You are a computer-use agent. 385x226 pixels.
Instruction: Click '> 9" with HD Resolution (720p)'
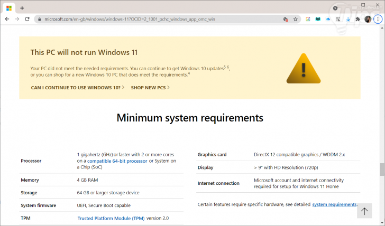[286, 167]
